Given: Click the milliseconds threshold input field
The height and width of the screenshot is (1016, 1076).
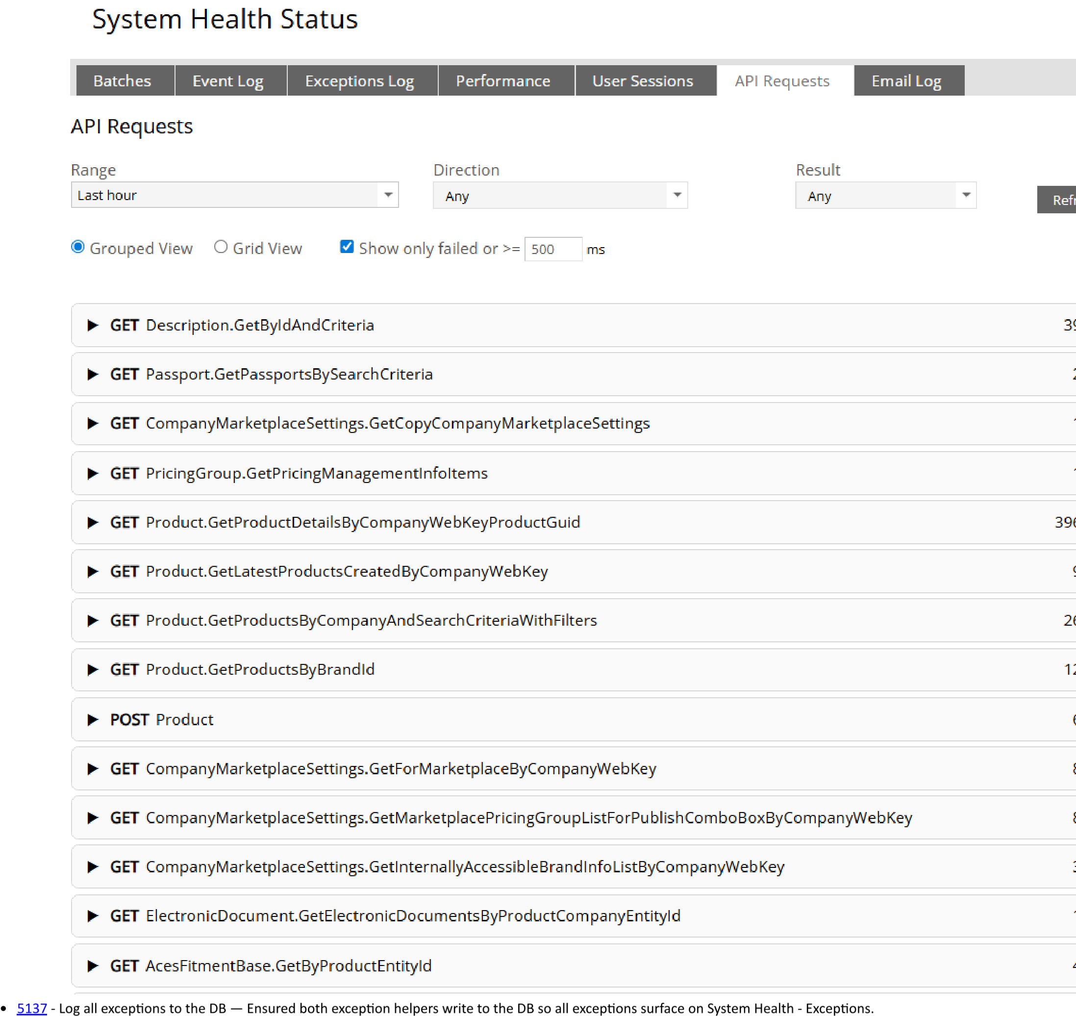Looking at the screenshot, I should (552, 249).
